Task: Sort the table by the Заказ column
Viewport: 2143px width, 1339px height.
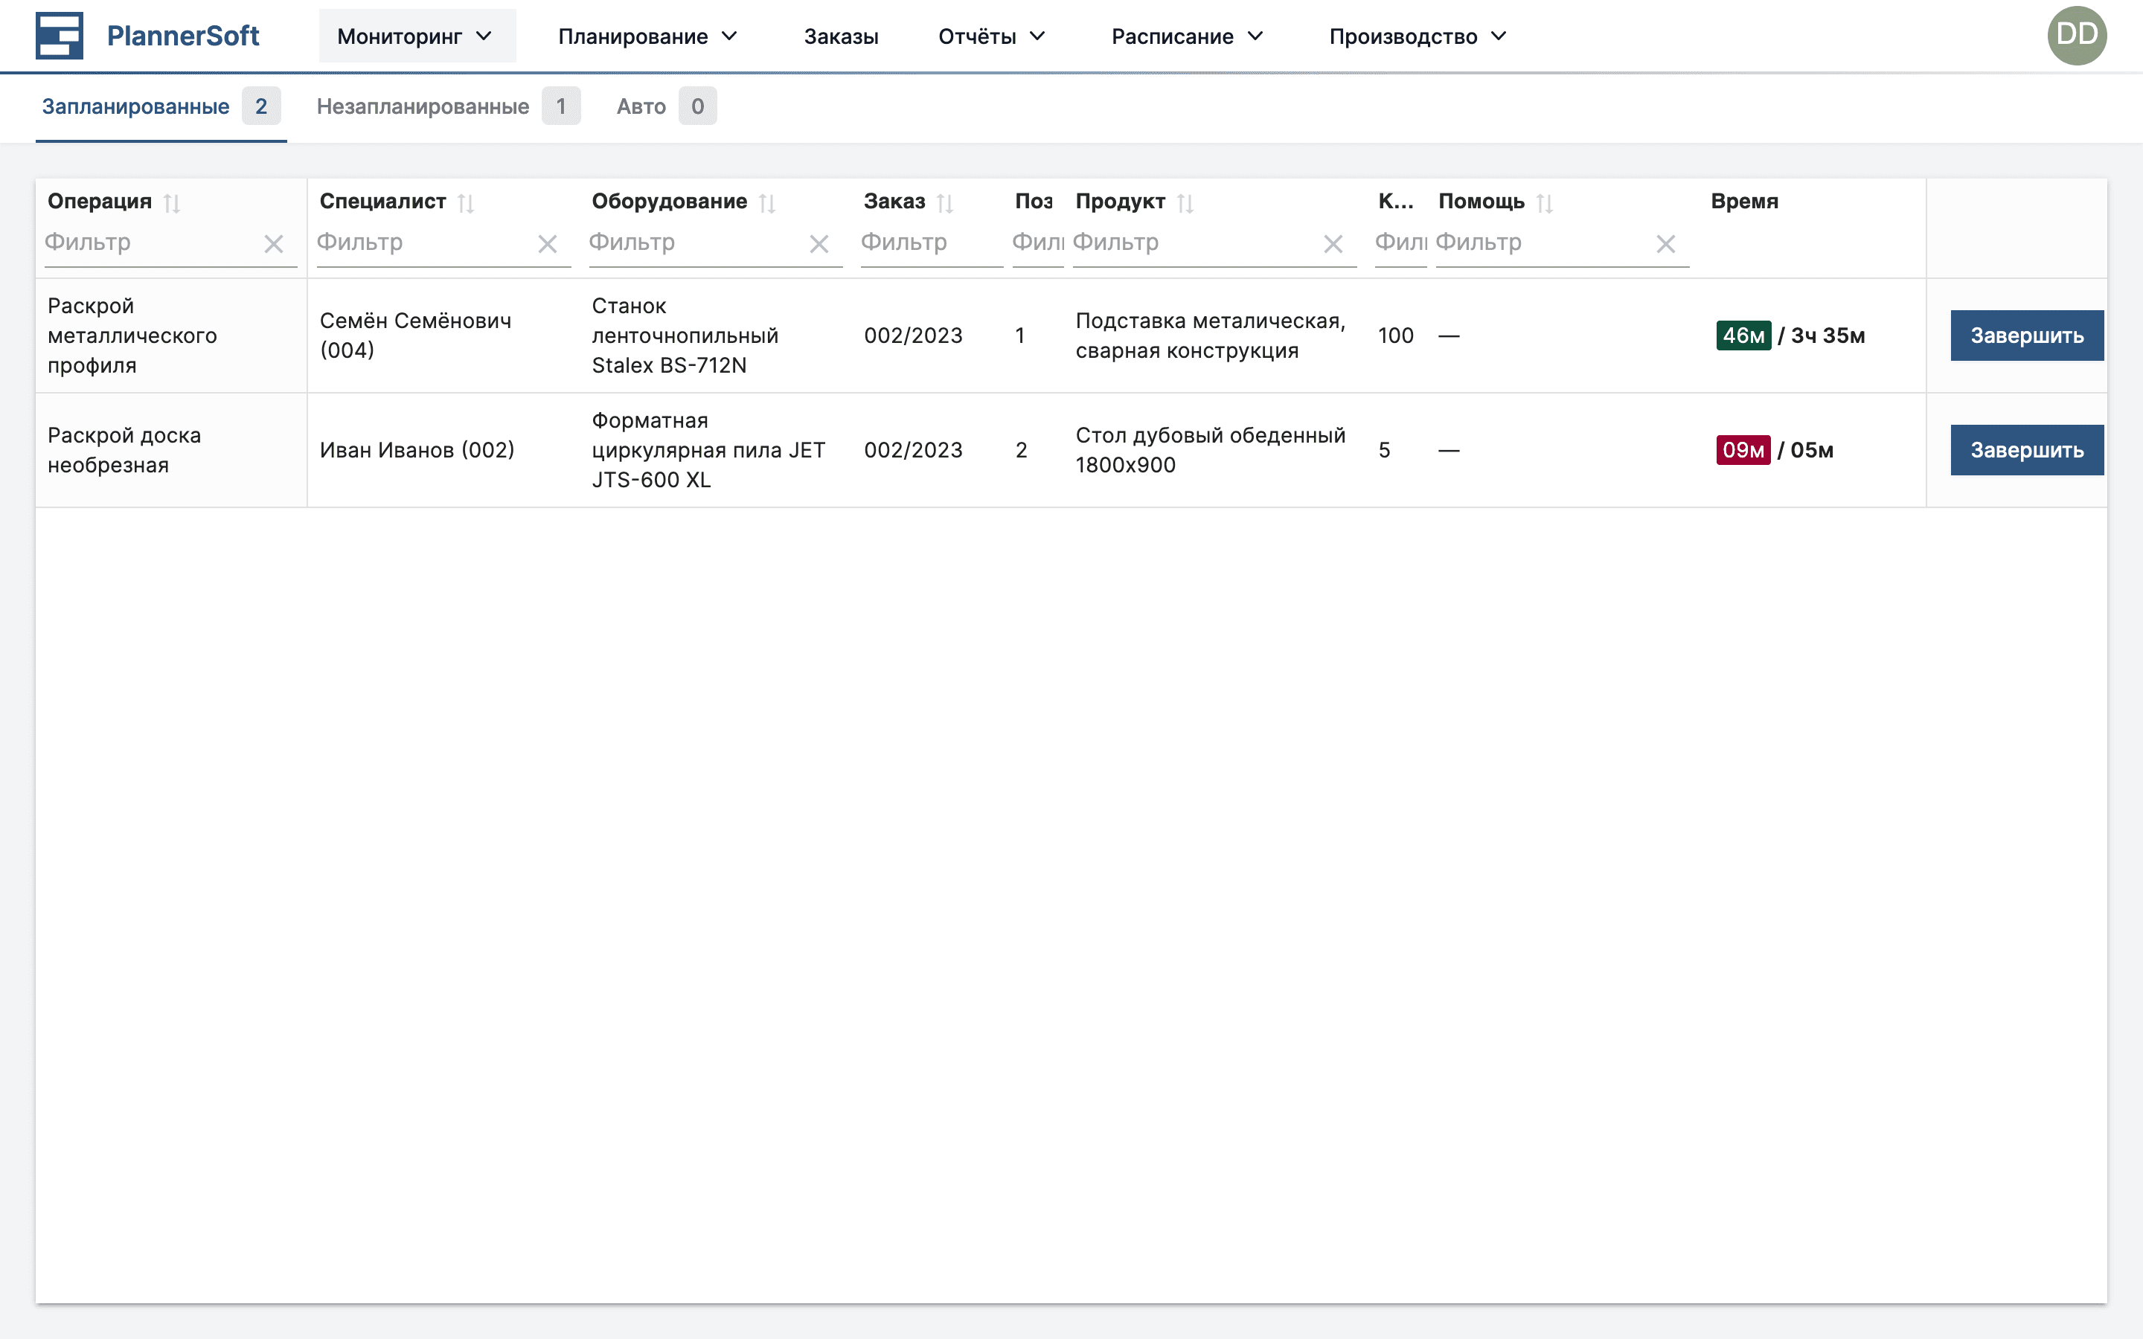Action: 945,204
